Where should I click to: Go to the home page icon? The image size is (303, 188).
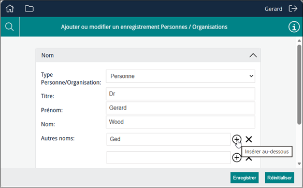tap(10, 8)
